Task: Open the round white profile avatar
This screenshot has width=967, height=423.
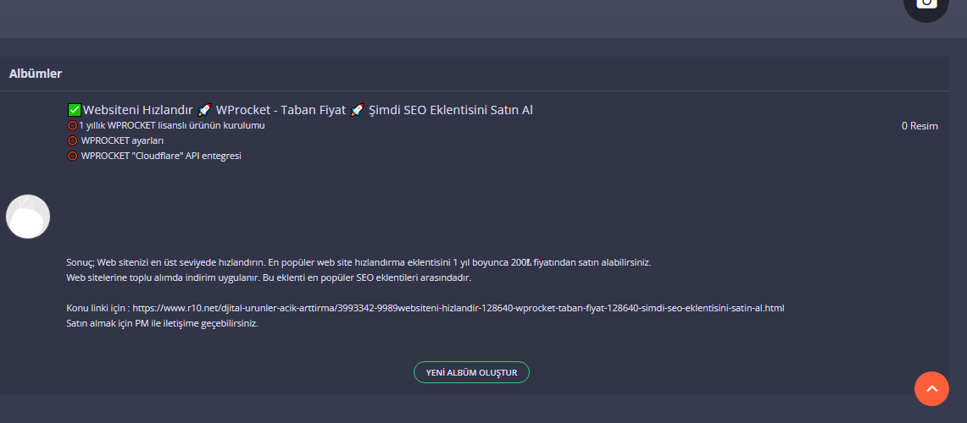Action: tap(28, 216)
